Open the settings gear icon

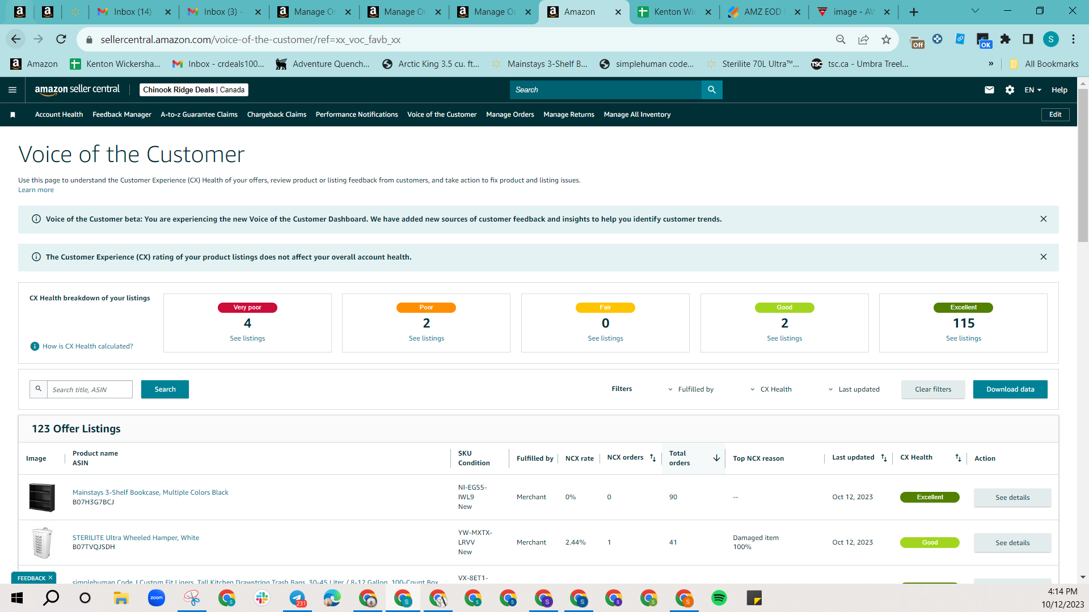tap(1010, 90)
